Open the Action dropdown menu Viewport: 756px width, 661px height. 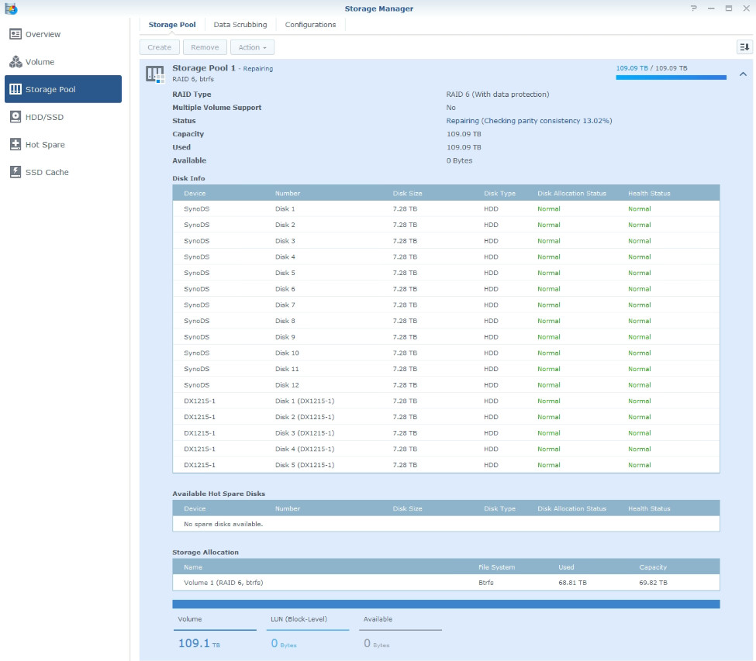pyautogui.click(x=252, y=46)
